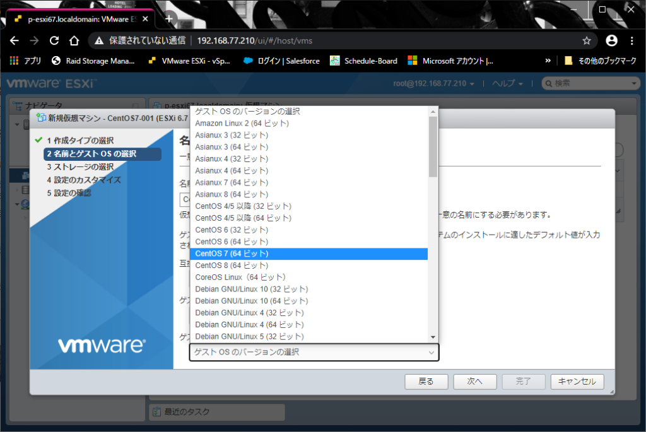The height and width of the screenshot is (432, 646).
Task: Choose Asianux 3 (32 ビット)
Action: pos(308,135)
